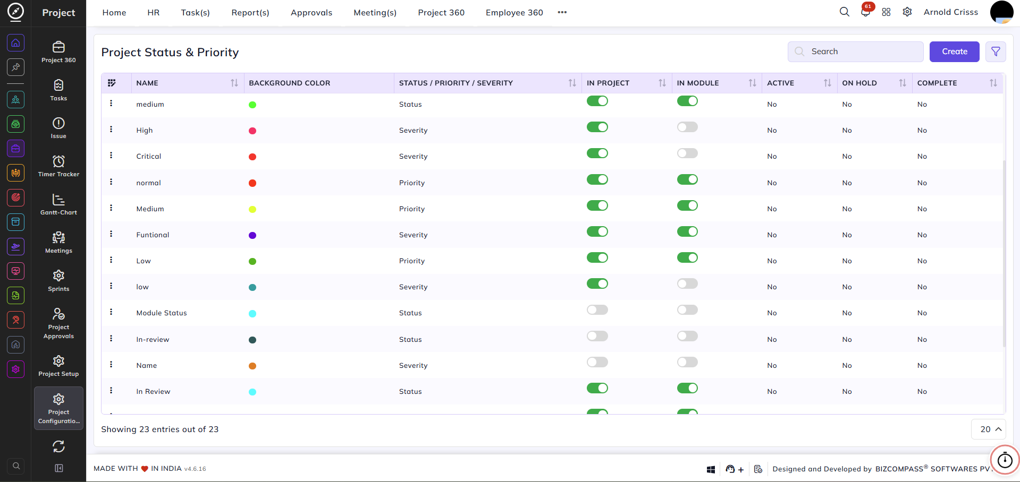This screenshot has width=1020, height=482.
Task: Open Meetings from the sidebar
Action: click(58, 243)
